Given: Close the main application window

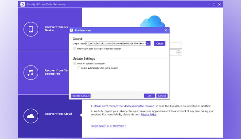Looking at the screenshot, I should pos(219,5).
